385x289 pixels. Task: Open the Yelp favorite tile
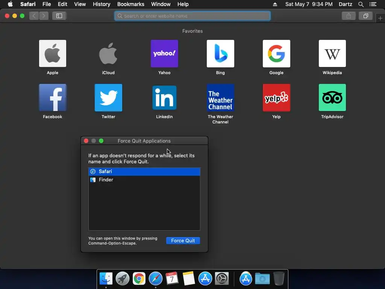pyautogui.click(x=276, y=97)
